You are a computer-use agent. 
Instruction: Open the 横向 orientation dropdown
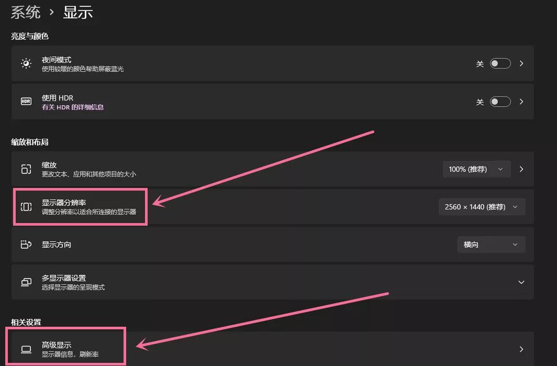(491, 245)
